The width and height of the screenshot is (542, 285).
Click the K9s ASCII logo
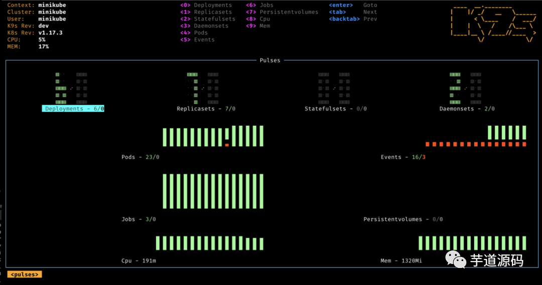[x=493, y=23]
